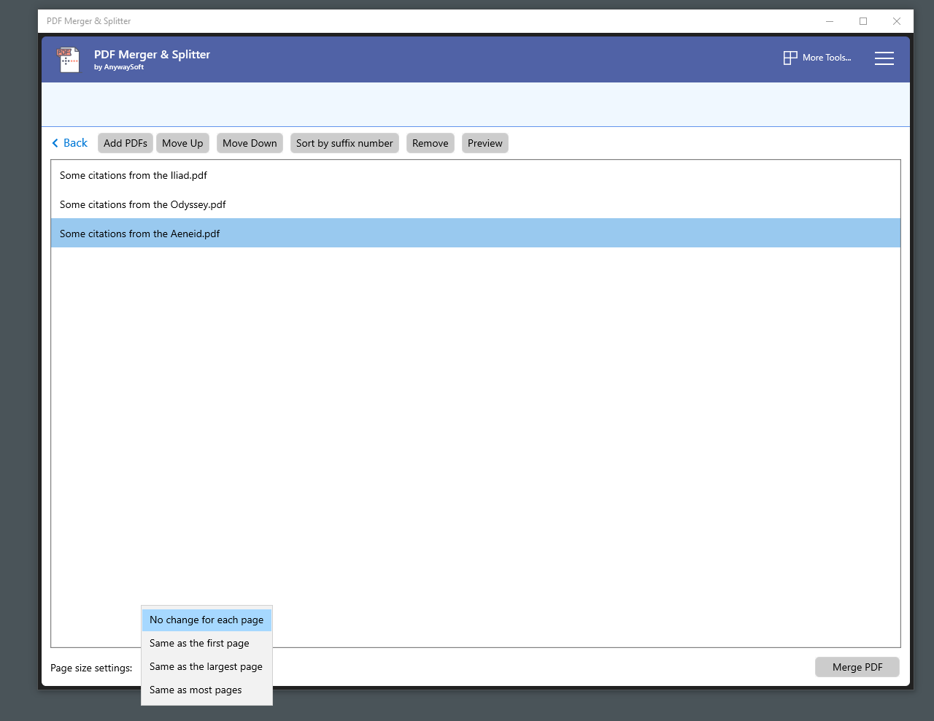The height and width of the screenshot is (721, 934).
Task: Open the hamburger menu
Action: tap(884, 58)
